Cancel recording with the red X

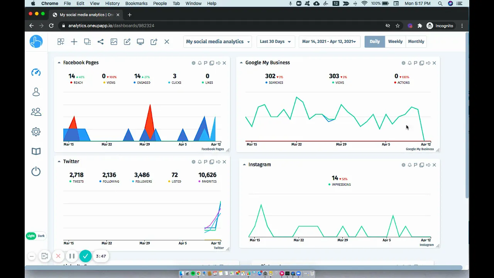click(58, 256)
